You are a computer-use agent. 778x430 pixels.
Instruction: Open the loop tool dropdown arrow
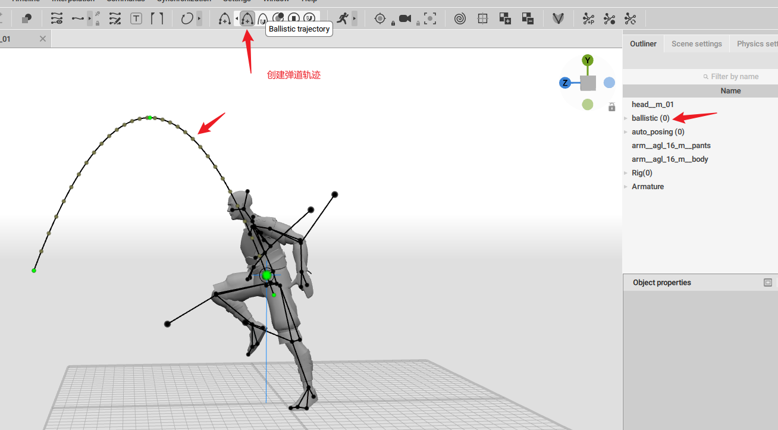coord(199,19)
